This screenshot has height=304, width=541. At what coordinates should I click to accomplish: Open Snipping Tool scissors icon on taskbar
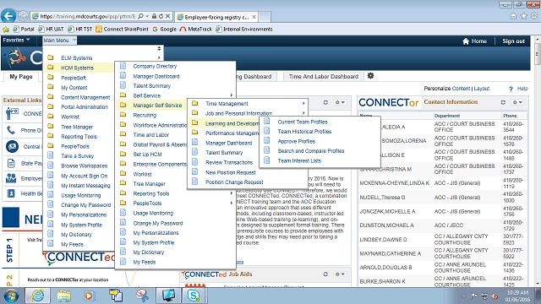(x=142, y=296)
